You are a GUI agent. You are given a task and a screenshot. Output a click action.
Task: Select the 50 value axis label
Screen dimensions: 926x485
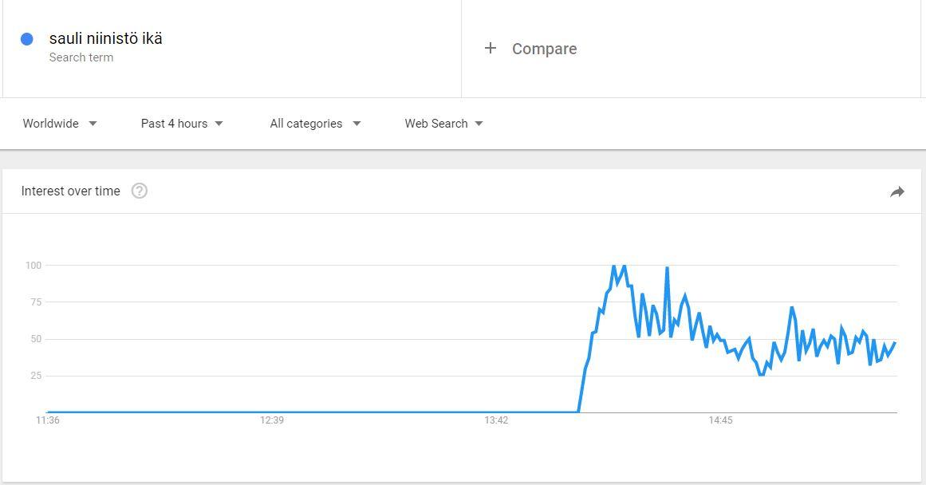(x=35, y=339)
